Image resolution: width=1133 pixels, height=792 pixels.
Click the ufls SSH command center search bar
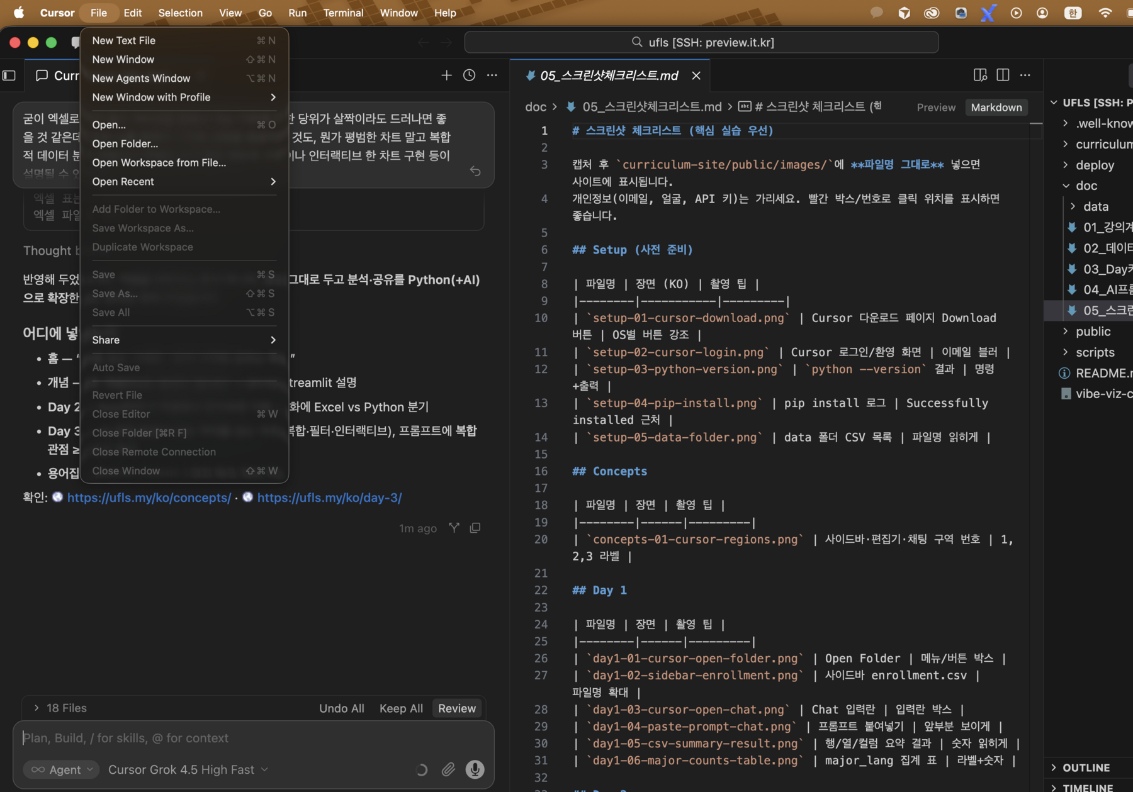click(x=701, y=42)
